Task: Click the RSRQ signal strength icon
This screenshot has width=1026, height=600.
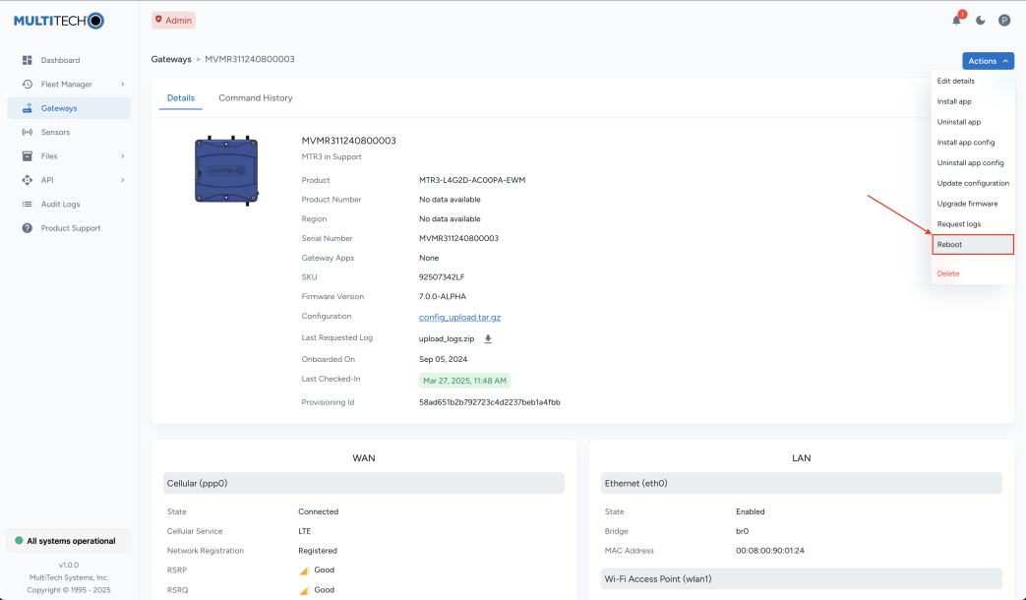Action: [x=304, y=590]
